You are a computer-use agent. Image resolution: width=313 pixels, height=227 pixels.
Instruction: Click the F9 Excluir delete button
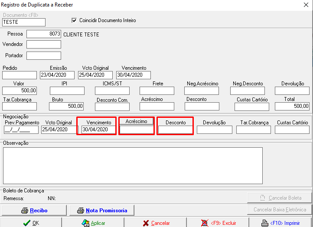pyautogui.click(x=218, y=223)
